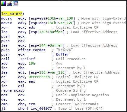Click the "One's Complement Negation" comment
127x112 pixels.
point(82,95)
